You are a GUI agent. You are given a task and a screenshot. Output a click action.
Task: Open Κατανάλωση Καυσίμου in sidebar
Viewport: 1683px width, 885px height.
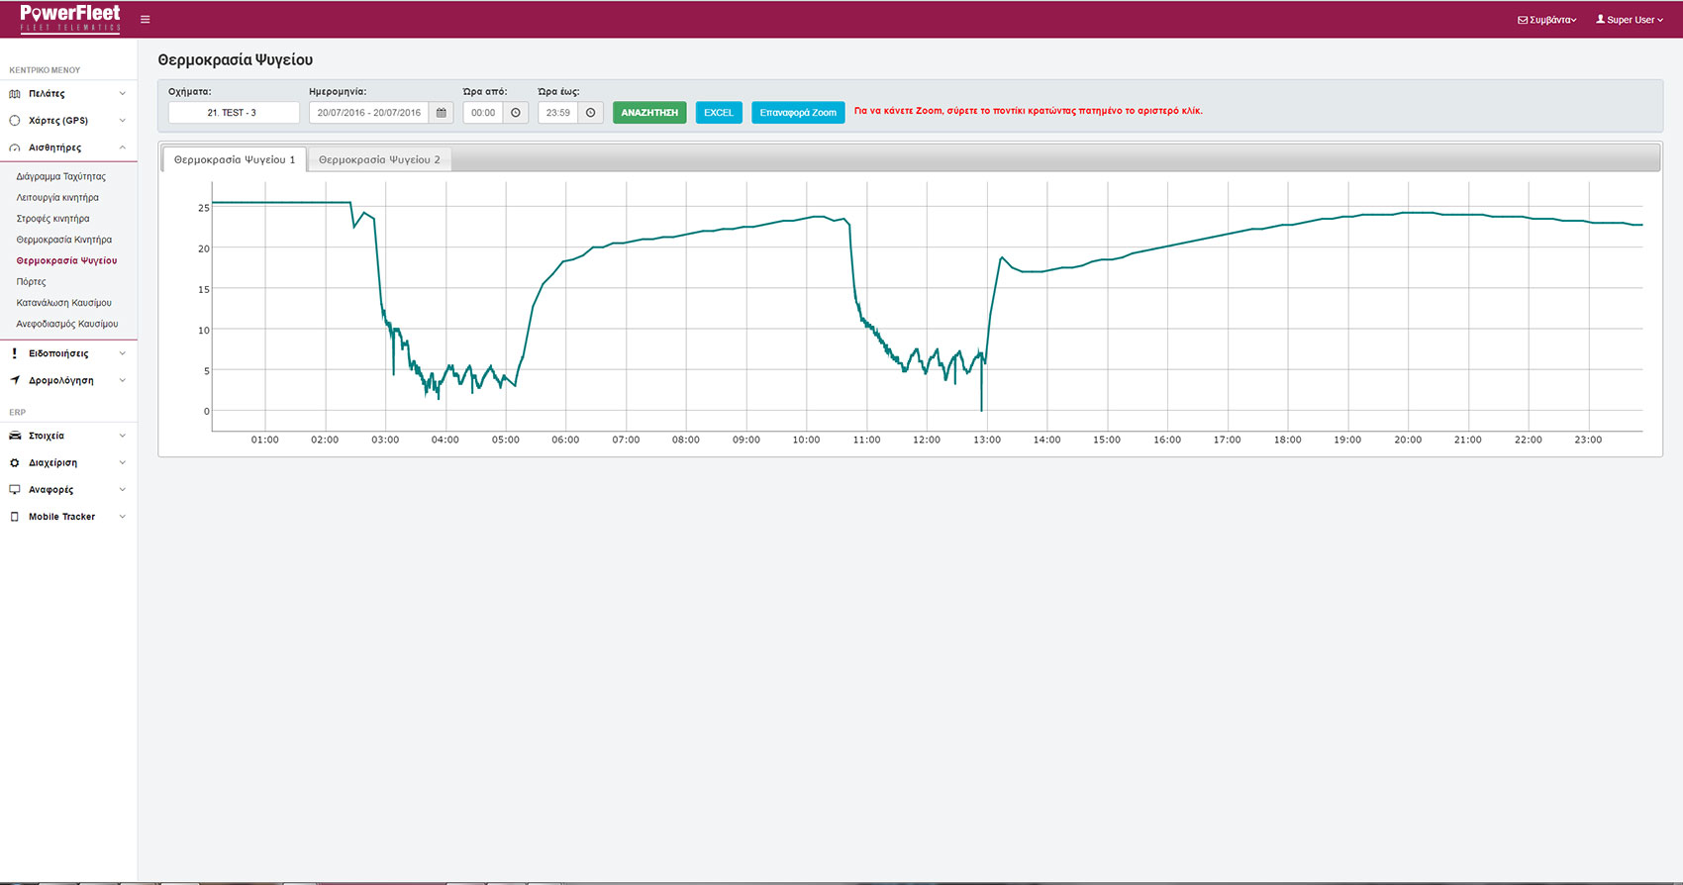(x=64, y=303)
